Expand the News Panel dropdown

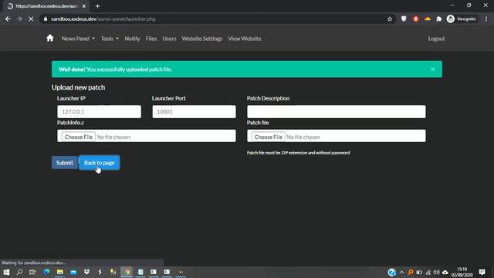point(78,39)
